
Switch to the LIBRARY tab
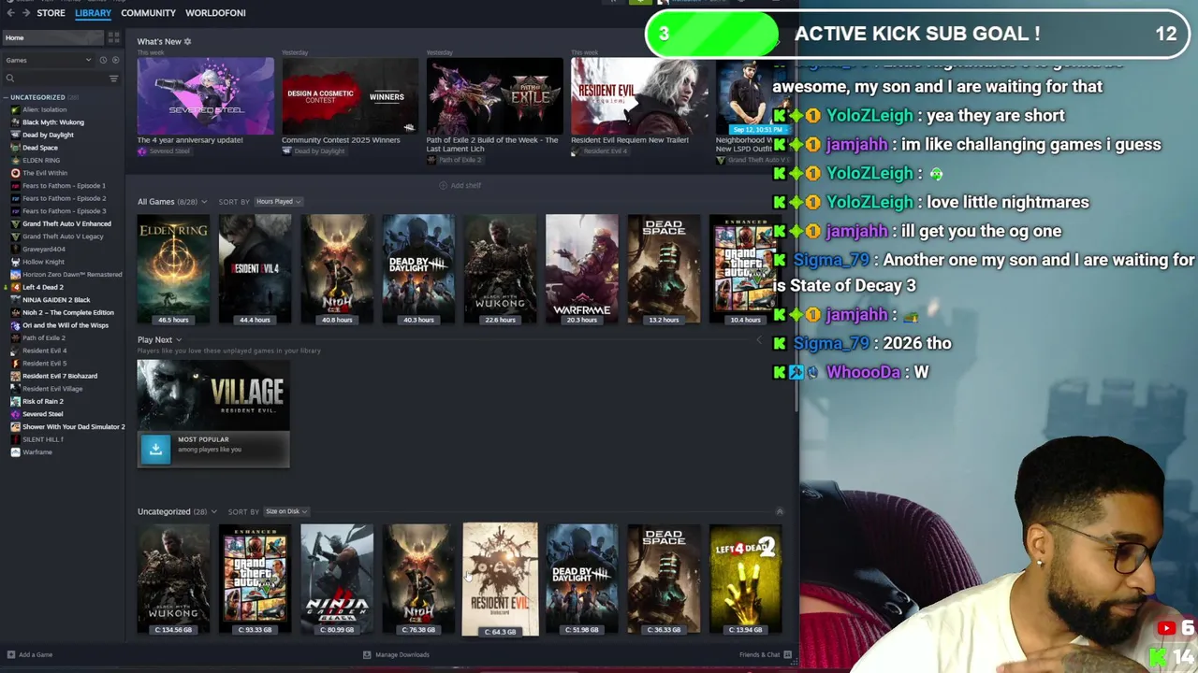click(93, 13)
